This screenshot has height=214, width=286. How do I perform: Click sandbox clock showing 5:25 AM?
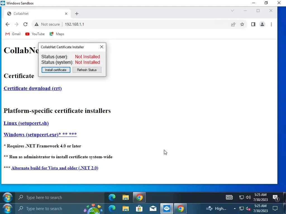pyautogui.click(x=261, y=197)
